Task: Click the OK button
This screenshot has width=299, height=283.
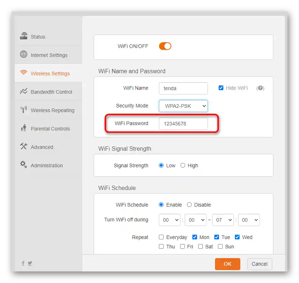Action: tap(227, 264)
